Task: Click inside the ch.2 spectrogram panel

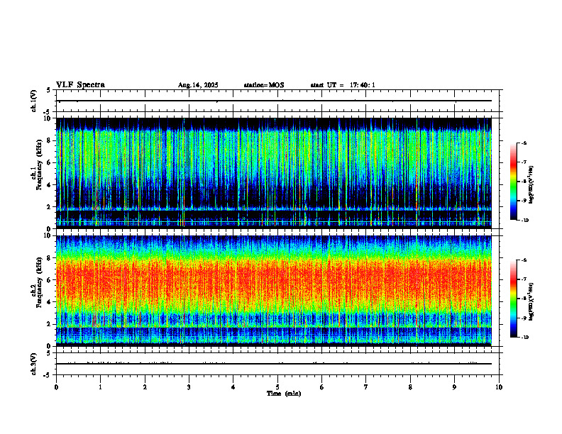Action: pos(274,291)
